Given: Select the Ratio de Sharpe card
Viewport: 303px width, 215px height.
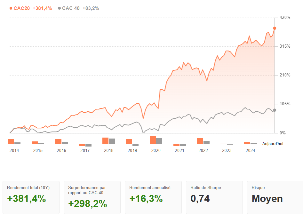Looking at the screenshot, I should click(214, 197).
